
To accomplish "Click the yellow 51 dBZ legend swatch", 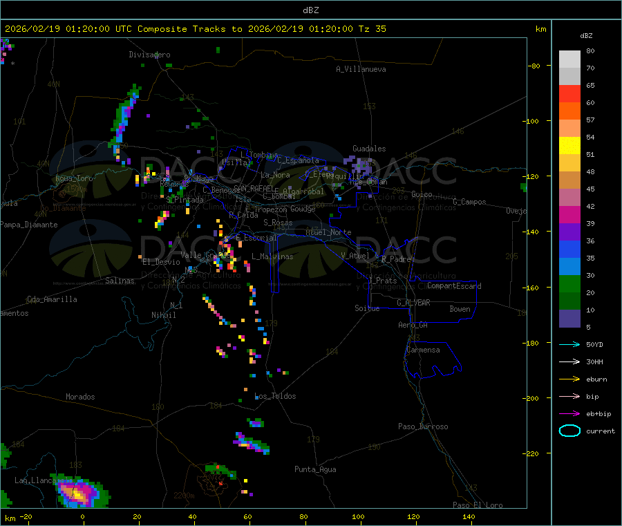I will (x=569, y=146).
